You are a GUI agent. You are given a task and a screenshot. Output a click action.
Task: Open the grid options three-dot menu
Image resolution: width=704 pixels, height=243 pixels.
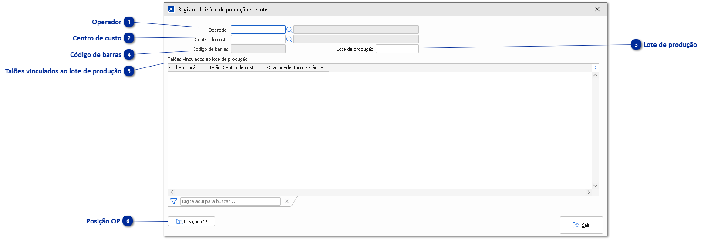(x=595, y=68)
